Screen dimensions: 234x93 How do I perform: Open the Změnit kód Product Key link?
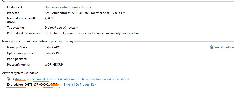pos(80,85)
